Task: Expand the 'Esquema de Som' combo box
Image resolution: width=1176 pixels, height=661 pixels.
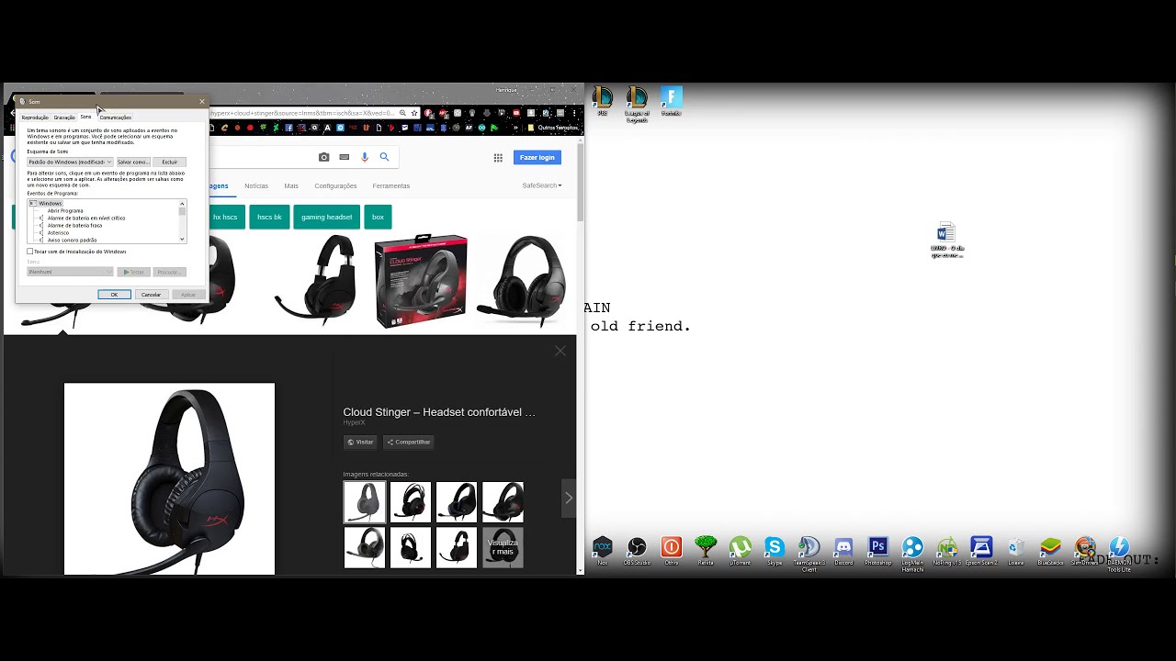Action: [x=70, y=162]
